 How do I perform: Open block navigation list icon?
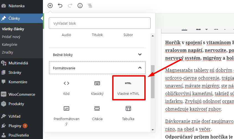click(x=90, y=6)
